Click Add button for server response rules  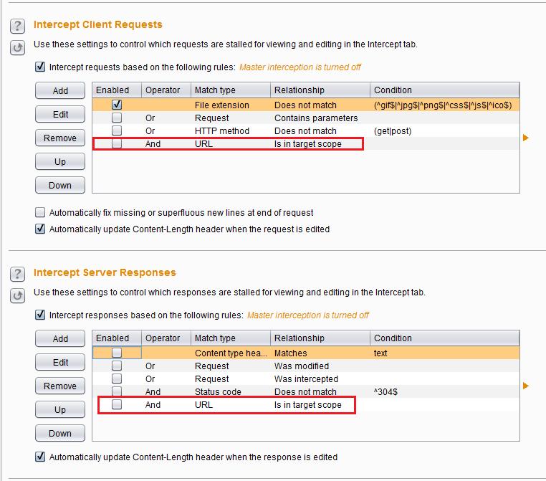(x=60, y=338)
